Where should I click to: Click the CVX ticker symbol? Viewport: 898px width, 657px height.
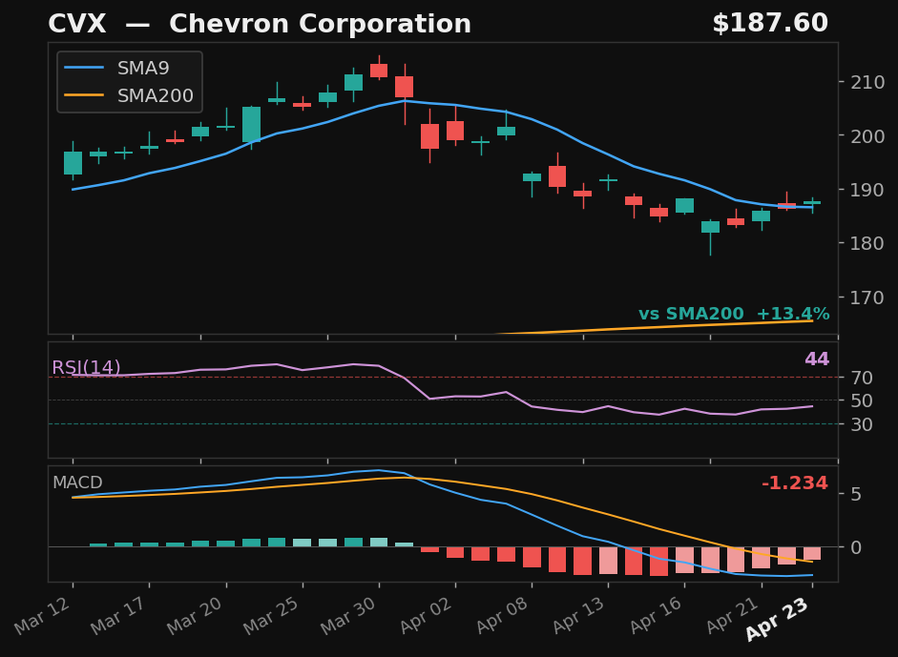pos(78,23)
